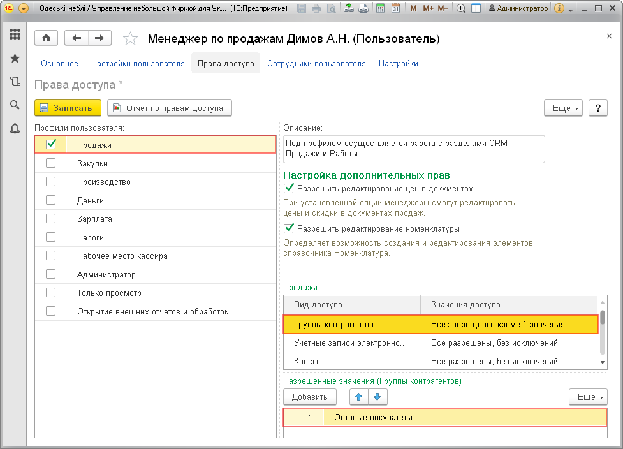Open the Сотрудники пользователя tab
623x449 pixels.
coord(316,64)
